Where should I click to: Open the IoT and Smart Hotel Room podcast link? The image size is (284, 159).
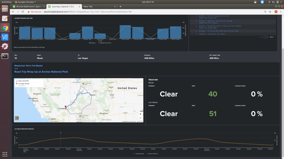tap(219, 31)
